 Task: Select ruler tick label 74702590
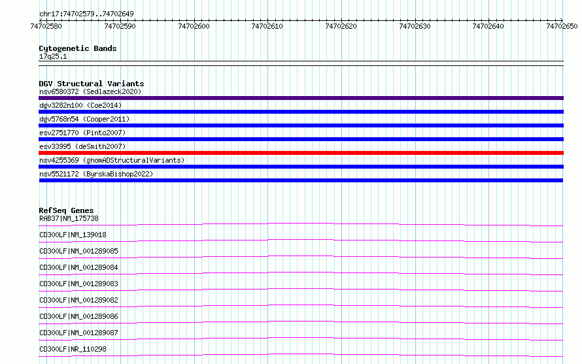tap(120, 26)
